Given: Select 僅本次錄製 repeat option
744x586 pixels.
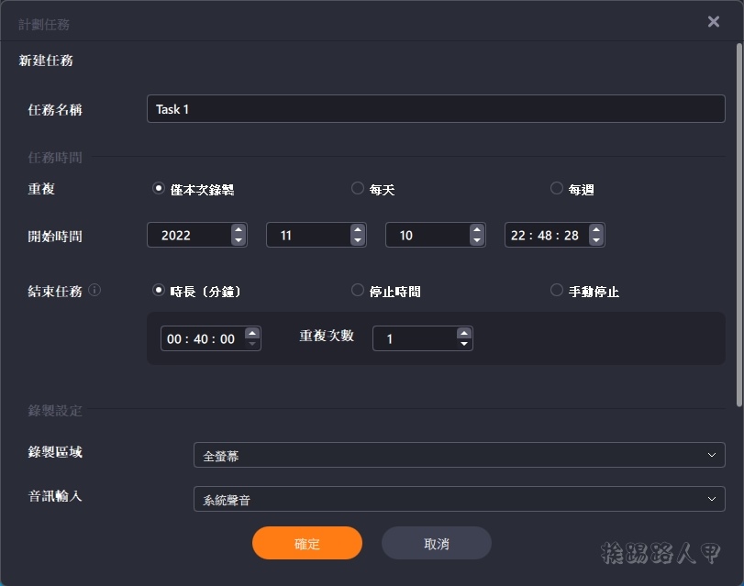Looking at the screenshot, I should point(158,189).
